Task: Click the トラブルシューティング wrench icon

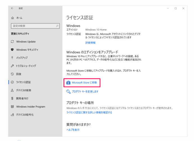Action: [12, 66]
